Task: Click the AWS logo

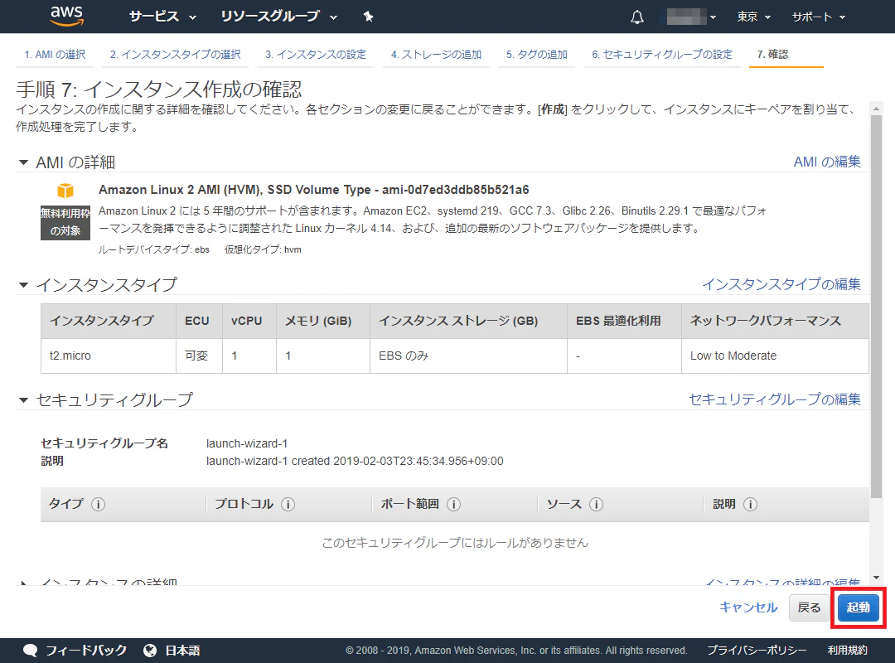Action: pos(67,17)
